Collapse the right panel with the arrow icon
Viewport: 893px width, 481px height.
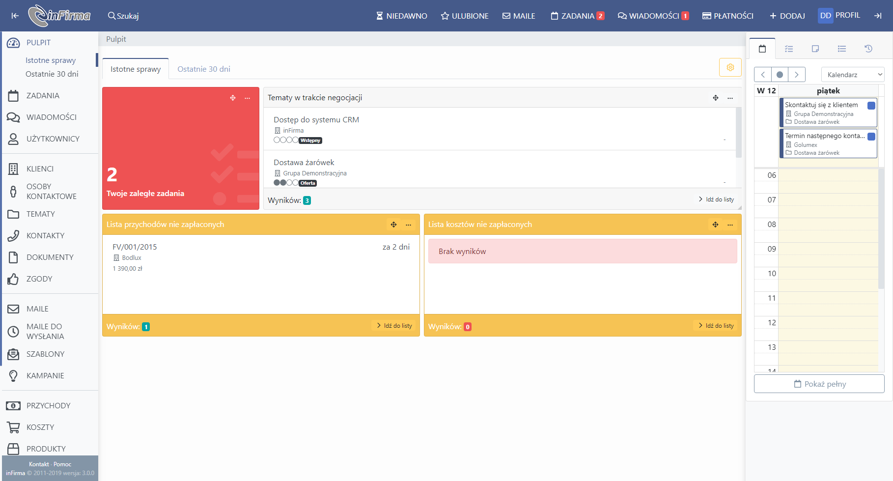(x=878, y=16)
